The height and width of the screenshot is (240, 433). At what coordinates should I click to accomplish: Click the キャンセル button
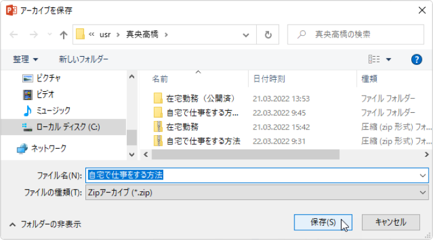(x=391, y=222)
